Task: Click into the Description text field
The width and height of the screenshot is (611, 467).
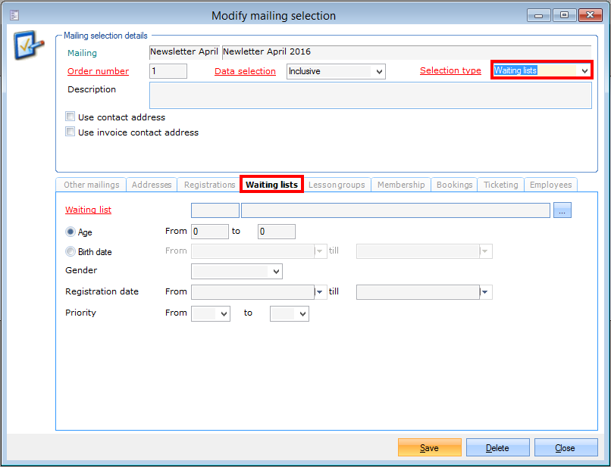Action: [x=370, y=96]
